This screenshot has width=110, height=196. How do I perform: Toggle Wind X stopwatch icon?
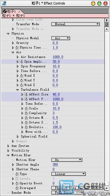pyautogui.click(x=22, y=76)
